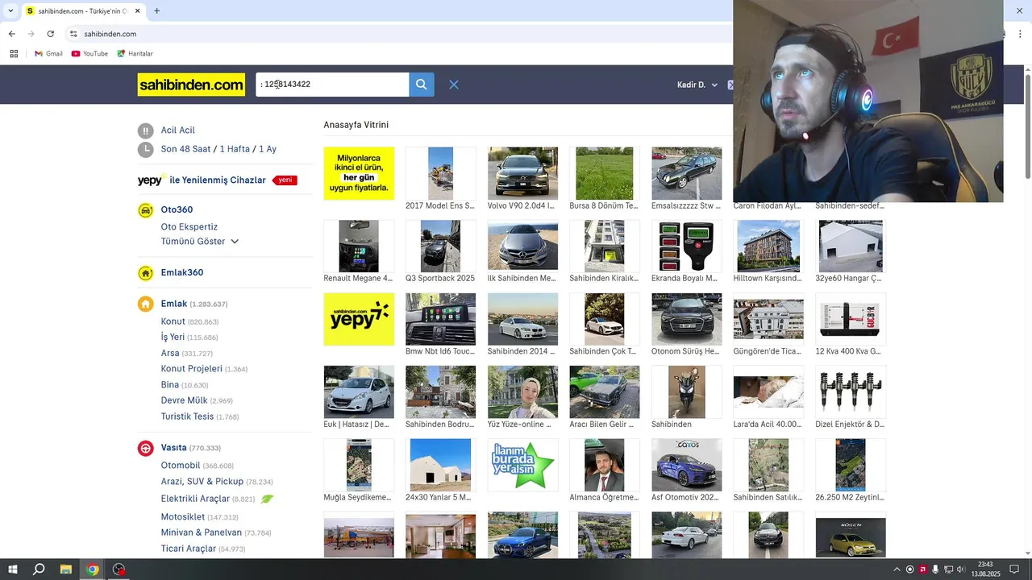The width and height of the screenshot is (1032, 580).
Task: Click the yepy logo in sidebar
Action: [x=150, y=180]
